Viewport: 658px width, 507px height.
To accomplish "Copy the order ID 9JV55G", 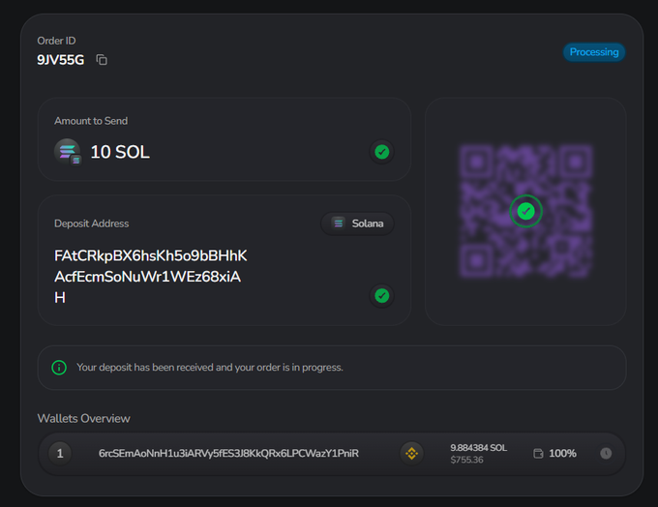I will tap(102, 60).
